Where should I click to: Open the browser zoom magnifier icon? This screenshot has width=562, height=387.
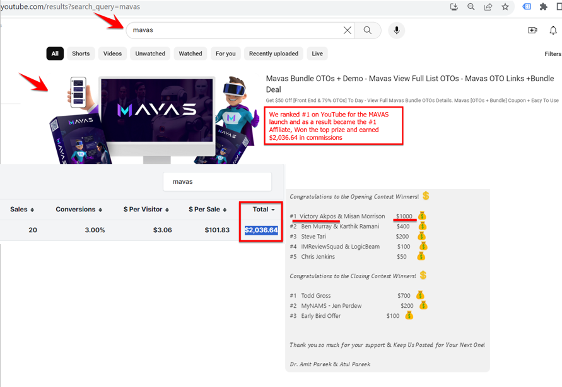(471, 7)
